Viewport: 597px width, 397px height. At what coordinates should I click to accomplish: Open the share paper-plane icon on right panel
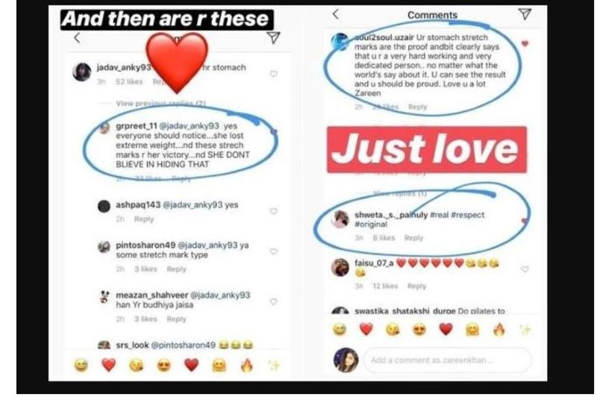pos(525,14)
